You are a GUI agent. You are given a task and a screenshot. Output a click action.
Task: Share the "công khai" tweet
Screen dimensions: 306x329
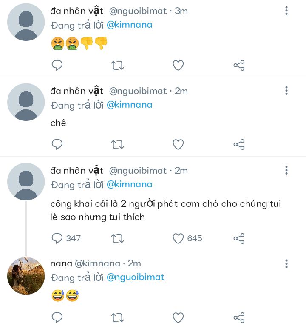click(239, 238)
